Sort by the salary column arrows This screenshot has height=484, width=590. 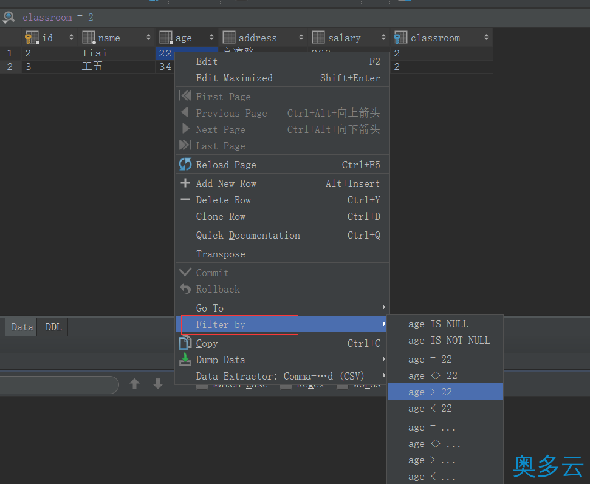[383, 37]
